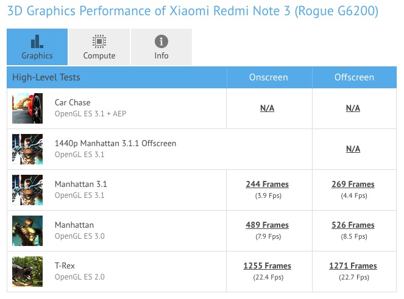Click the 1440p Manhattan 3.1.1 Offscreen thumbnail
Image resolution: width=404 pixels, height=299 pixels.
(x=27, y=149)
